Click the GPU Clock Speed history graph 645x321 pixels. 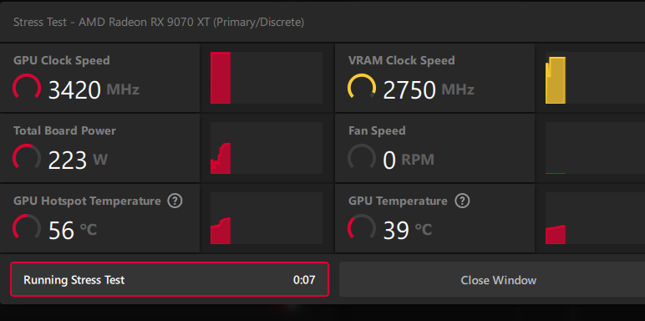[267, 78]
